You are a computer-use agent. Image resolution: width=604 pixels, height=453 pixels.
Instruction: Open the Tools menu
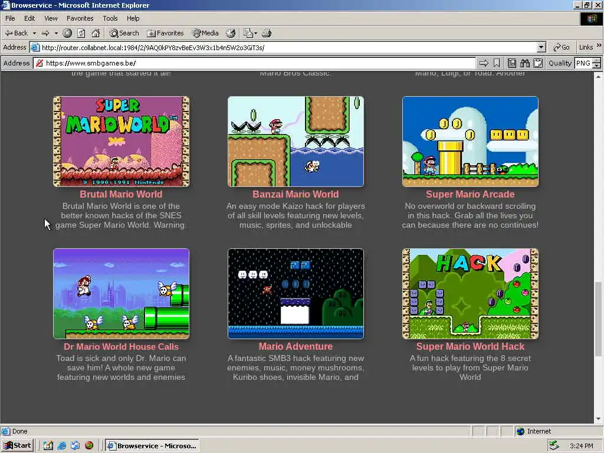click(x=110, y=18)
